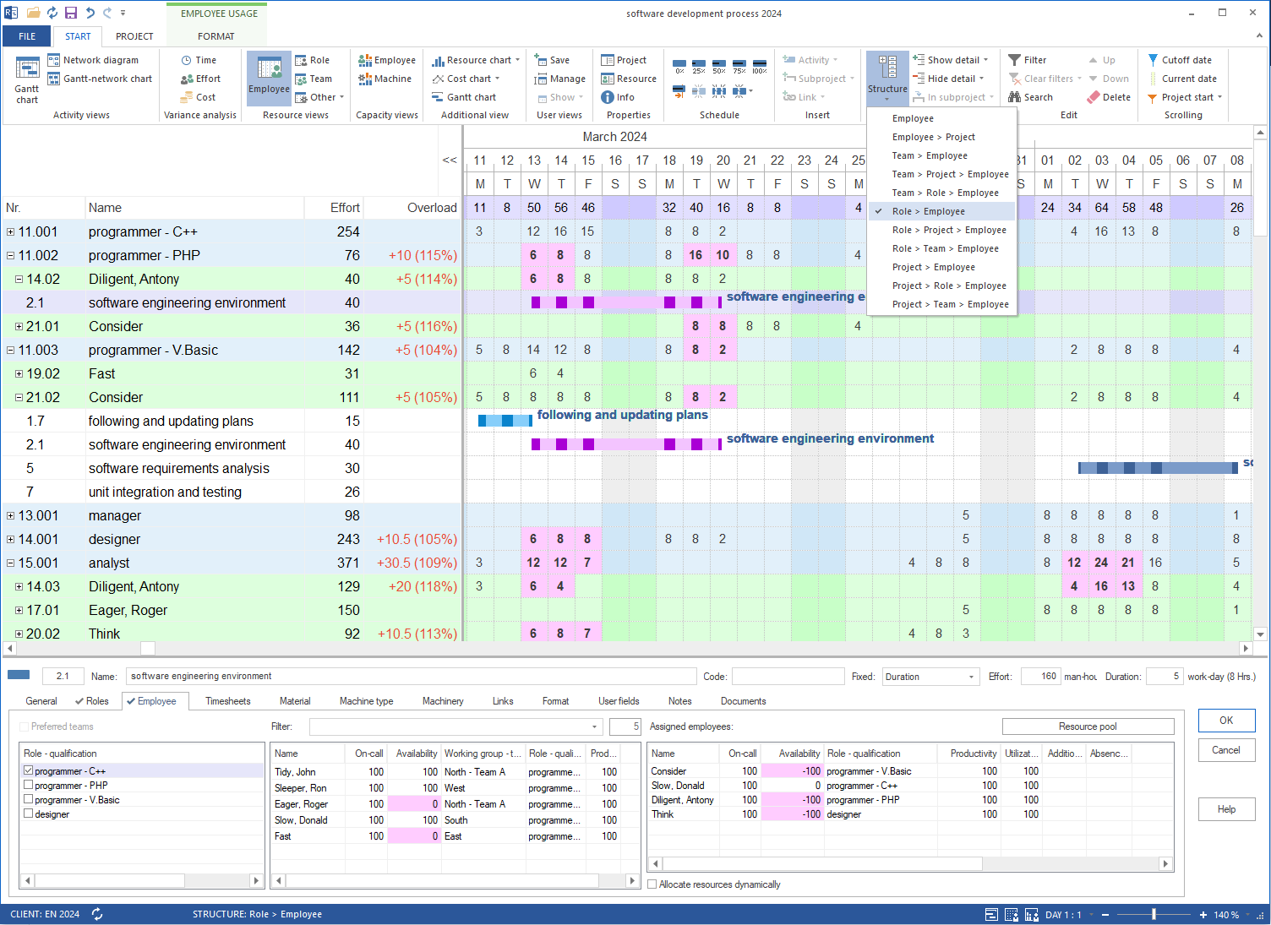Click the Network diagram icon
Viewport: 1271px width, 925px height.
54,60
